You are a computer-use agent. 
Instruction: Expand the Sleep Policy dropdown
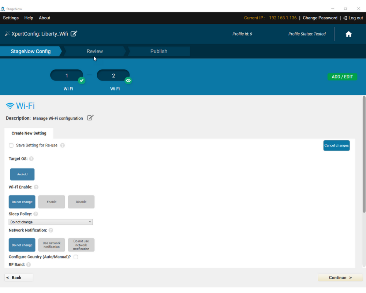pyautogui.click(x=51, y=222)
